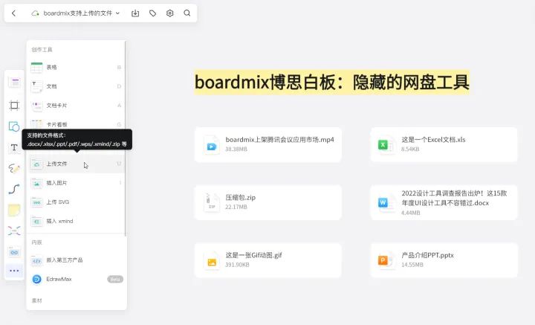This screenshot has width=535, height=325.
Task: Click the export/download icon in top bar
Action: 135,13
